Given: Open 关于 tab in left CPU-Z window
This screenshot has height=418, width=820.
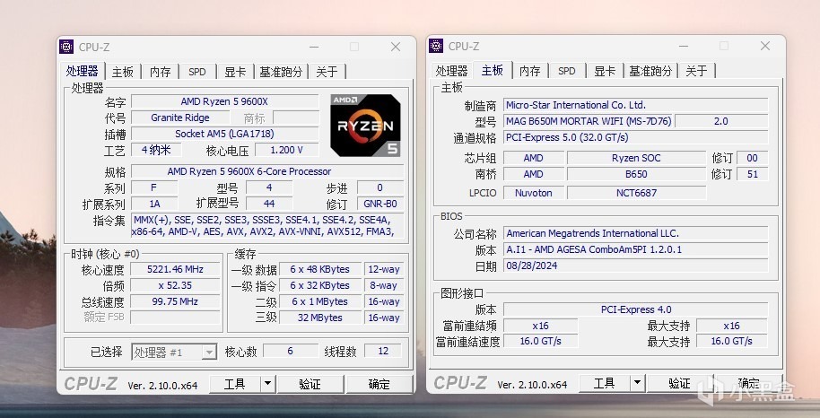Looking at the screenshot, I should pos(327,72).
